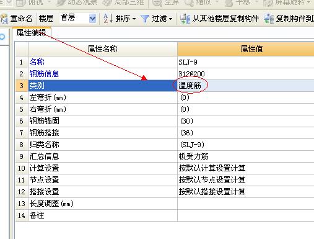Click the 楼层 label in toolbar

tap(46, 19)
